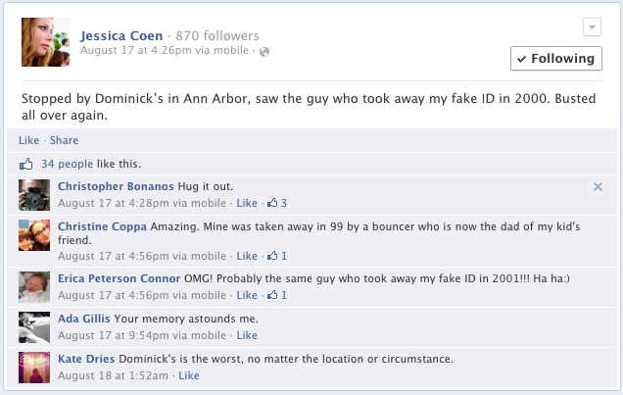The width and height of the screenshot is (623, 395).
Task: Click thumbs-up count on Erica Peterson Connor's comment
Action: (276, 295)
